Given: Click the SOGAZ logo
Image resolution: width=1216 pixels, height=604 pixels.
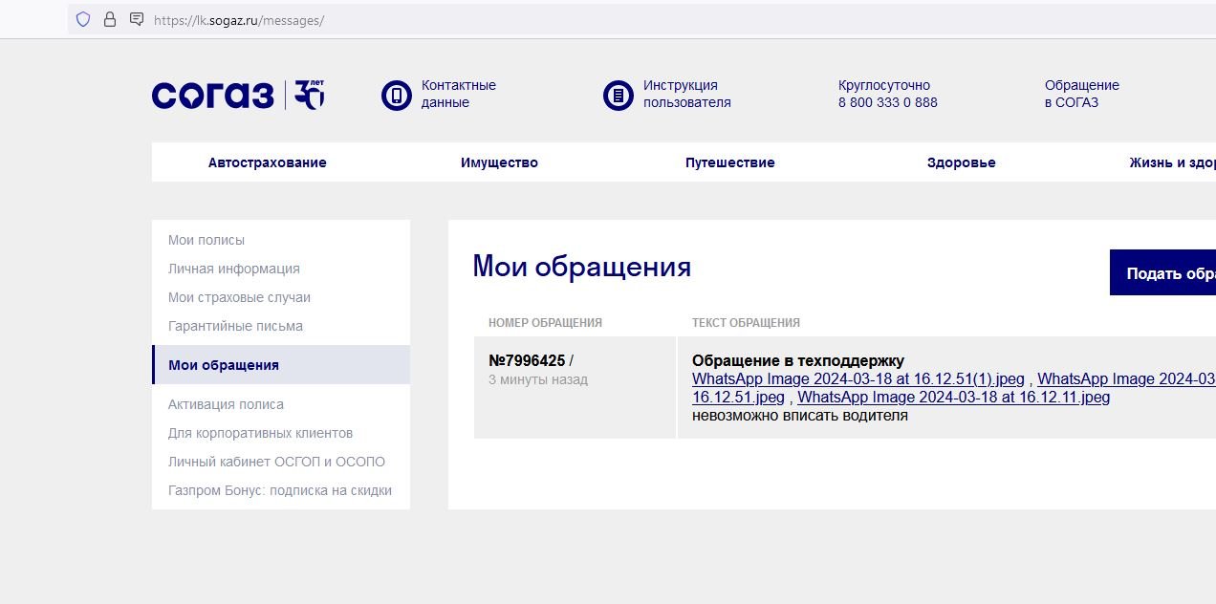Looking at the screenshot, I should pos(237,95).
